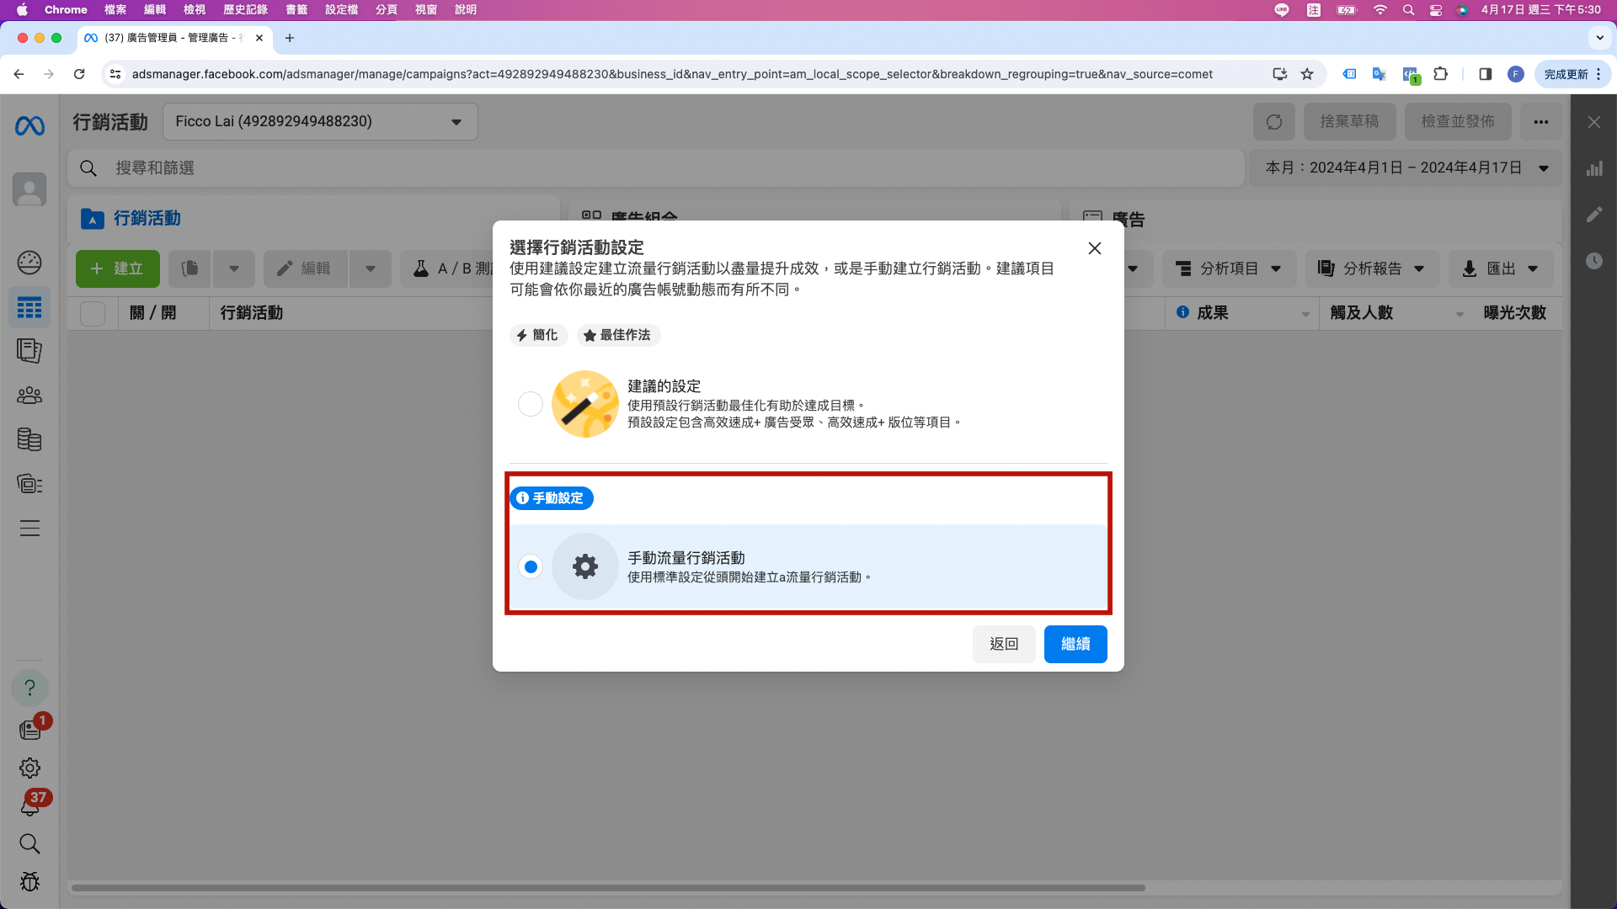Viewport: 1617px width, 909px height.
Task: Open notifications bell with 37 badge
Action: coord(31,805)
